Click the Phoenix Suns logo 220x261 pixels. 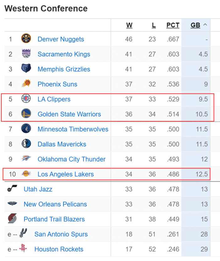[26, 84]
